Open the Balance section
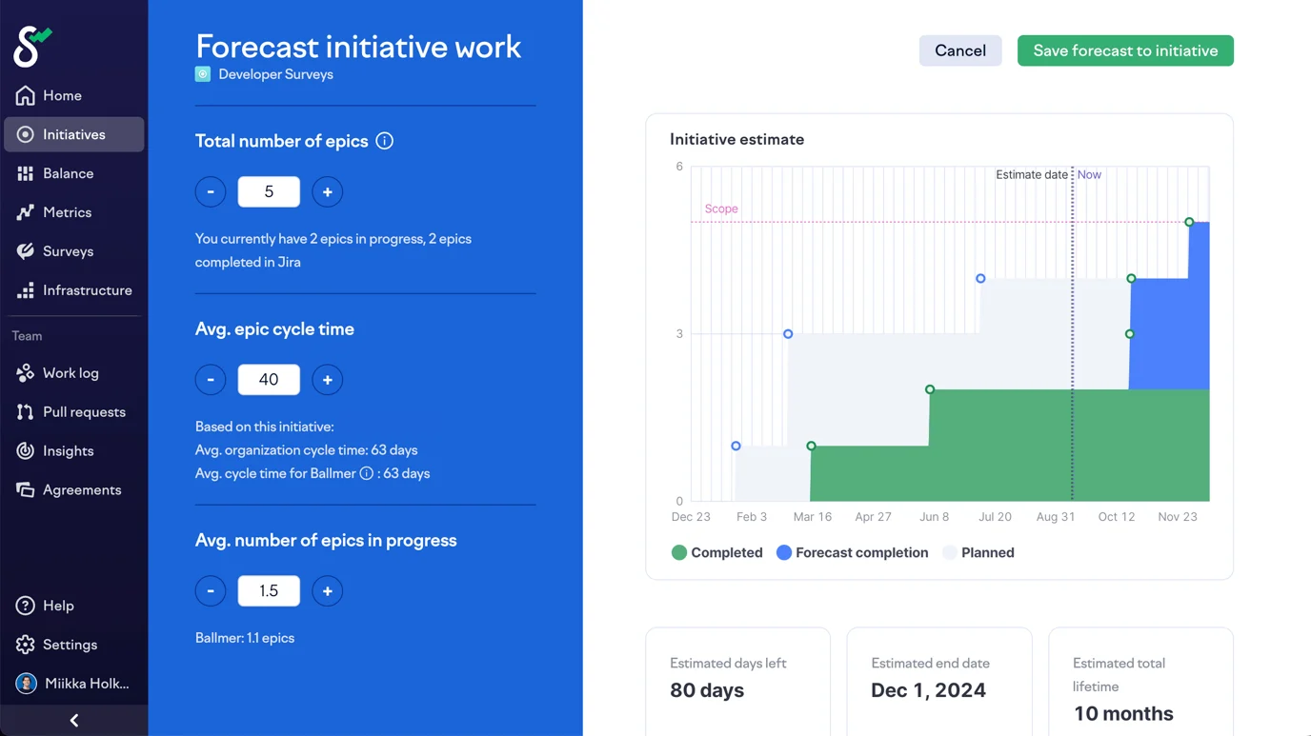The image size is (1311, 736). 68,173
